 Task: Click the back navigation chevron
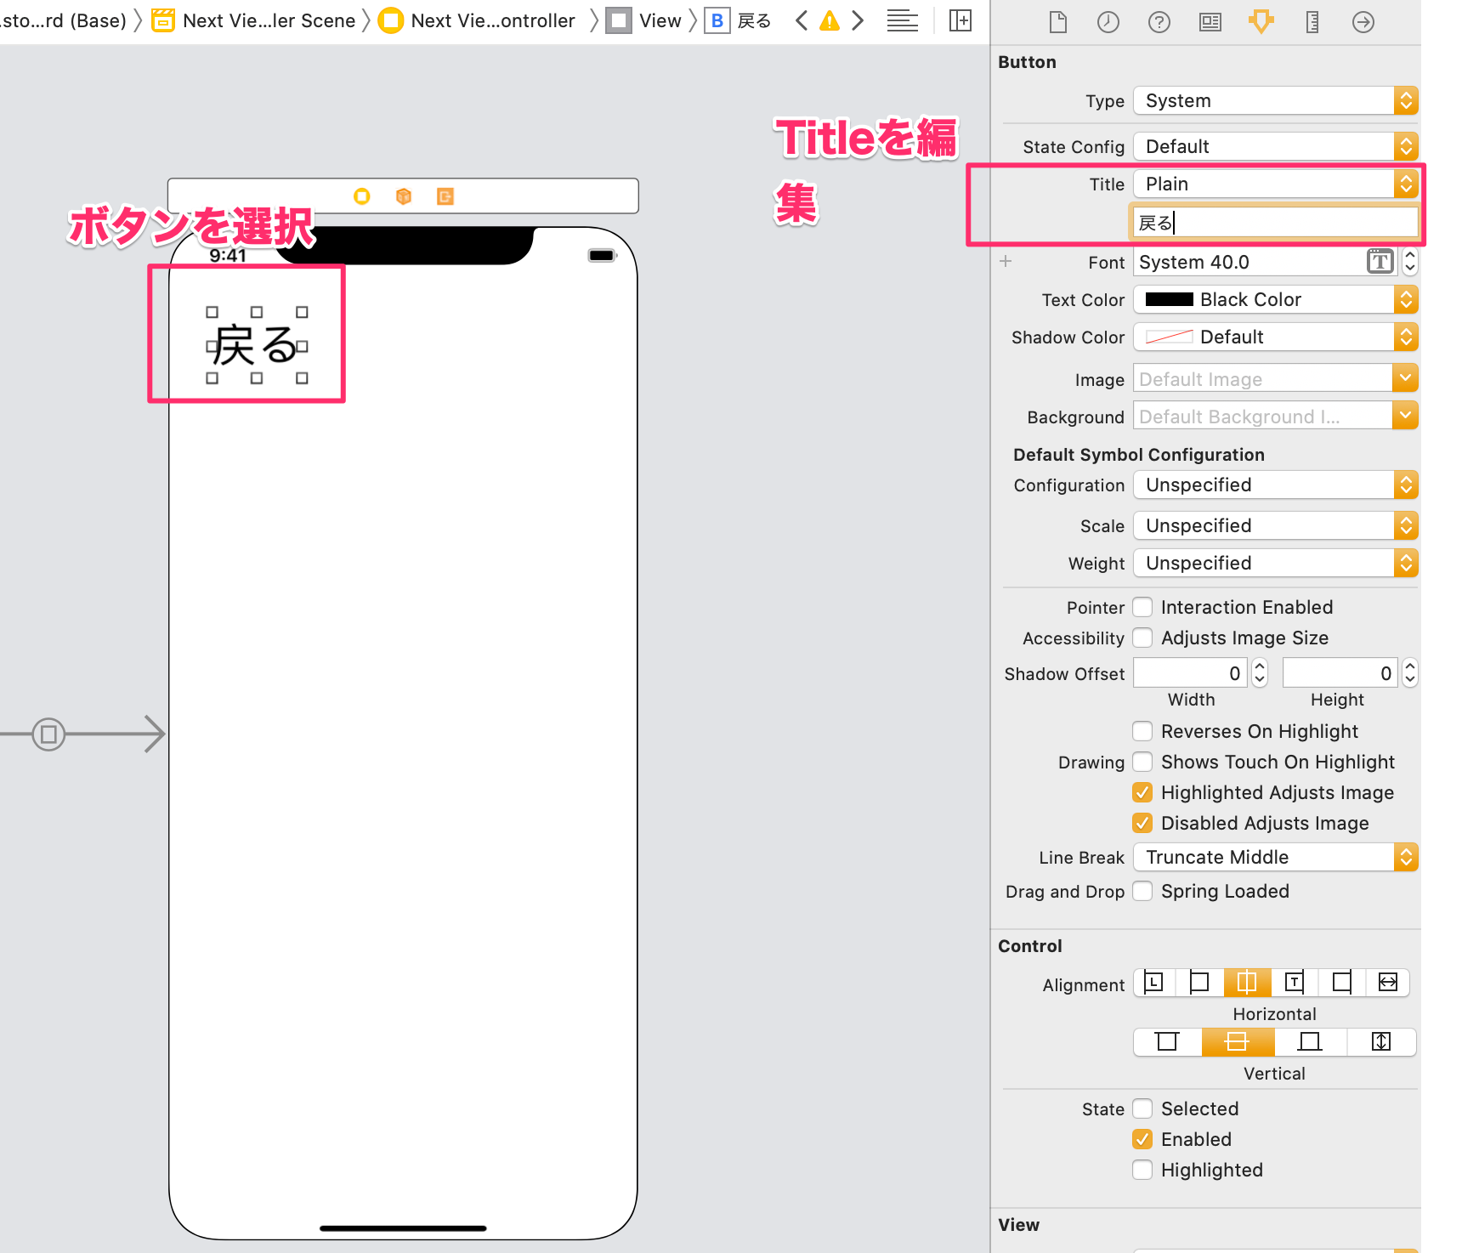(x=800, y=20)
